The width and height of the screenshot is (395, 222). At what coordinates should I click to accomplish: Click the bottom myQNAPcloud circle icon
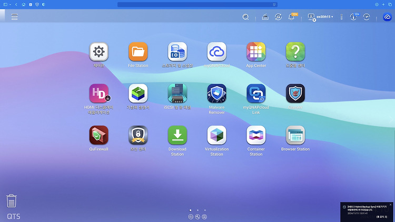click(x=191, y=217)
